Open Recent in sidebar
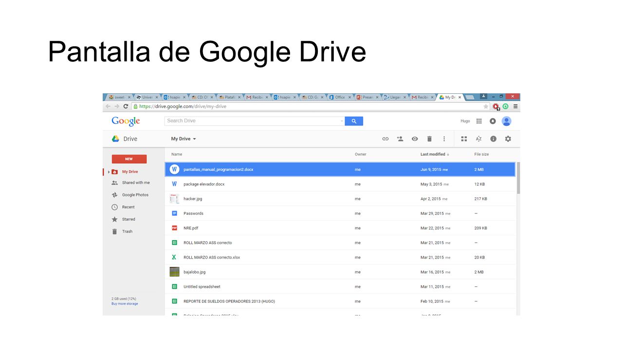 [x=128, y=207]
